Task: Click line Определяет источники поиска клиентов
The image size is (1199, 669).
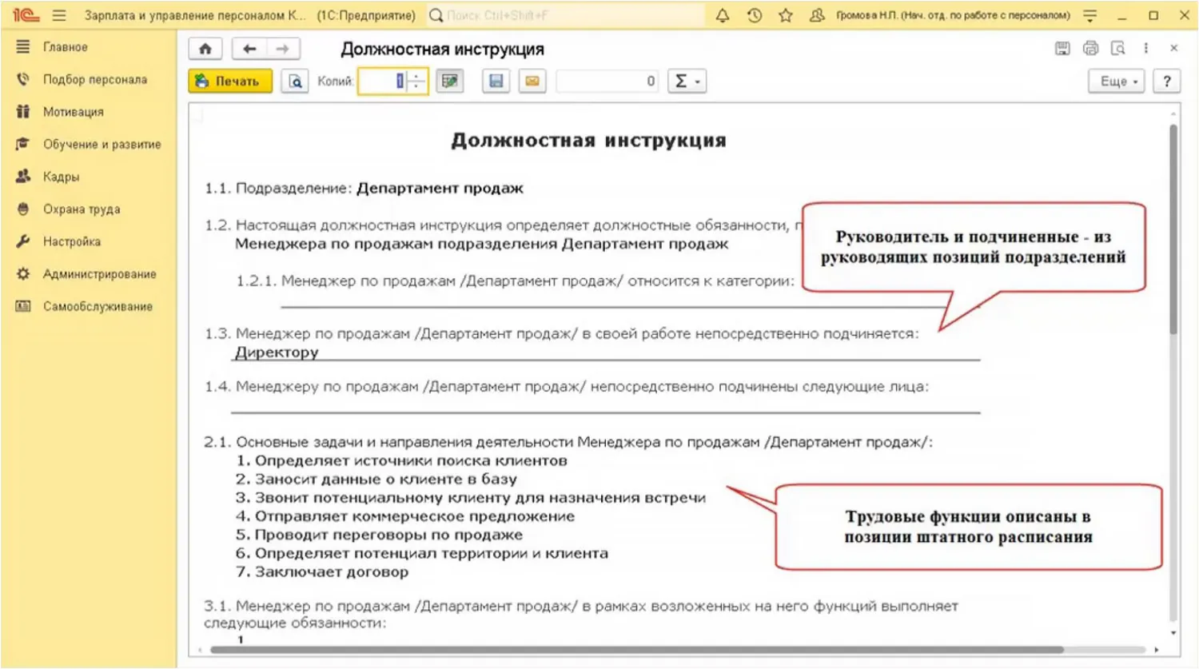Action: click(402, 461)
